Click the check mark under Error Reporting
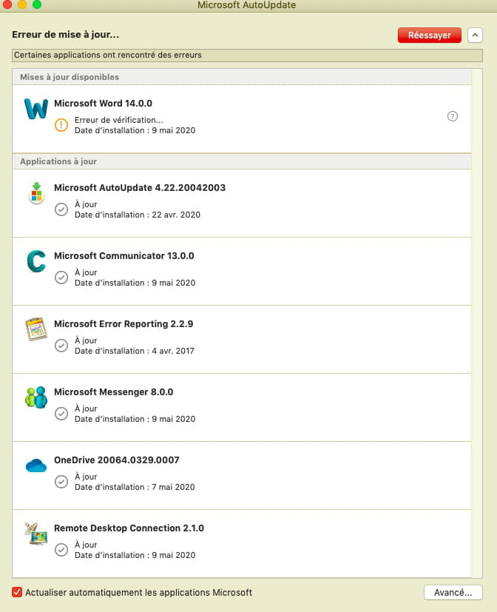Image resolution: width=497 pixels, height=612 pixels. 61,346
